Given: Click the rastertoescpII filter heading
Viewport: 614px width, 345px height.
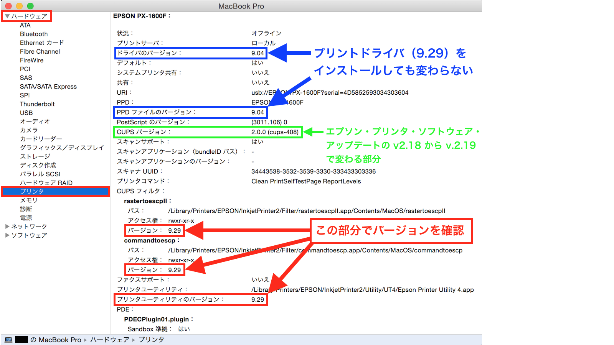Looking at the screenshot, I should (147, 201).
